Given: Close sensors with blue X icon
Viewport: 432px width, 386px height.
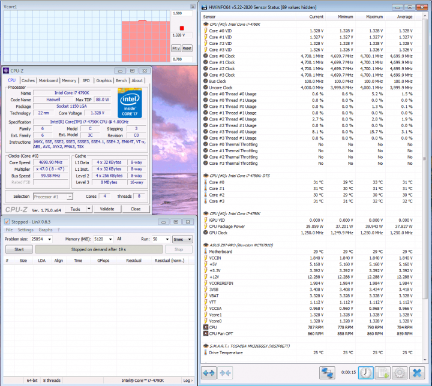Looking at the screenshot, I should (x=417, y=373).
